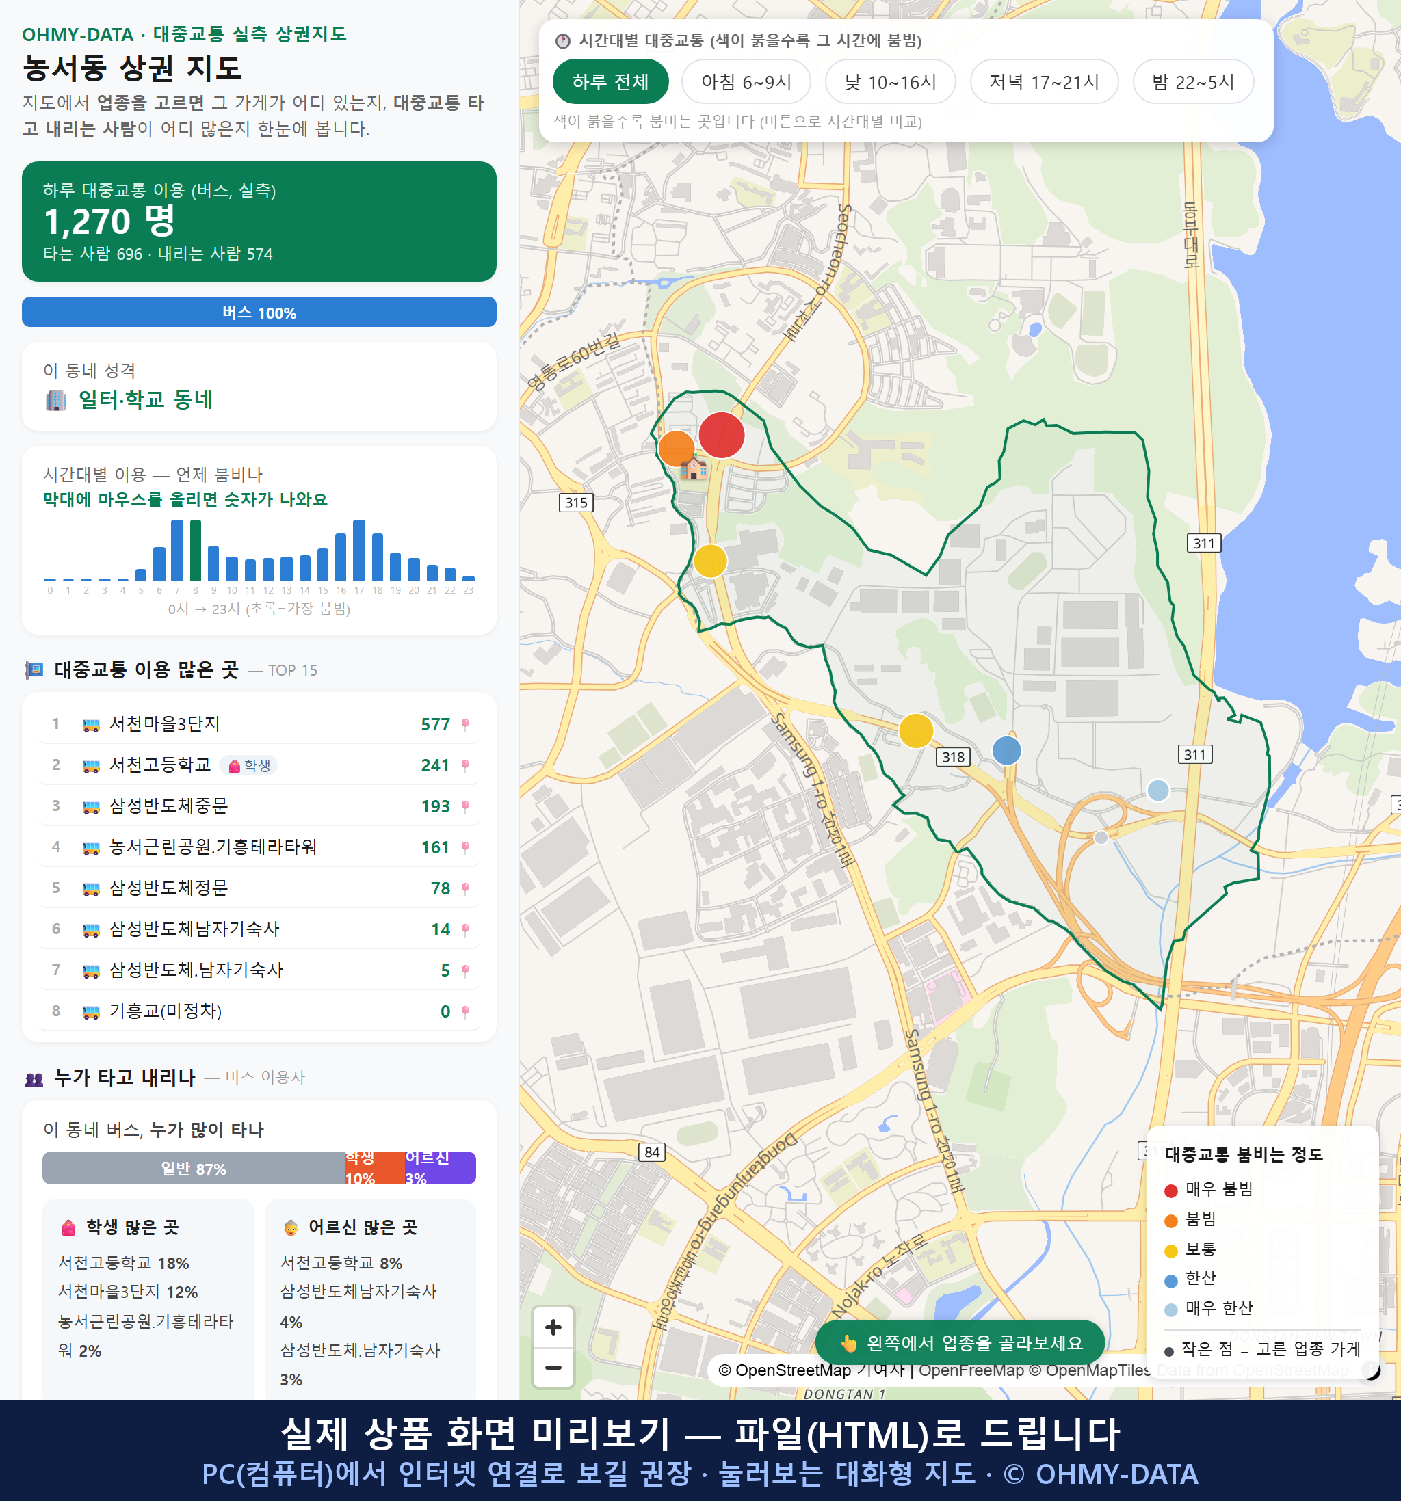Select the 아침 6~9시 time filter

(746, 81)
